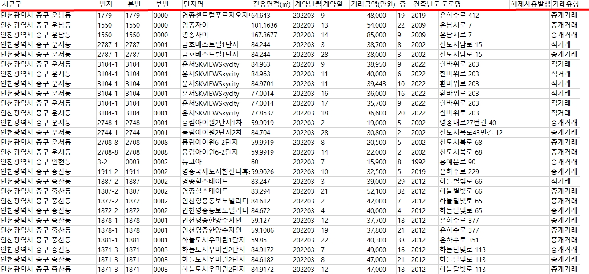Image resolution: width=589 pixels, height=274 pixels.
Task: Select the price cell 49,000
Action: [x=377, y=250]
